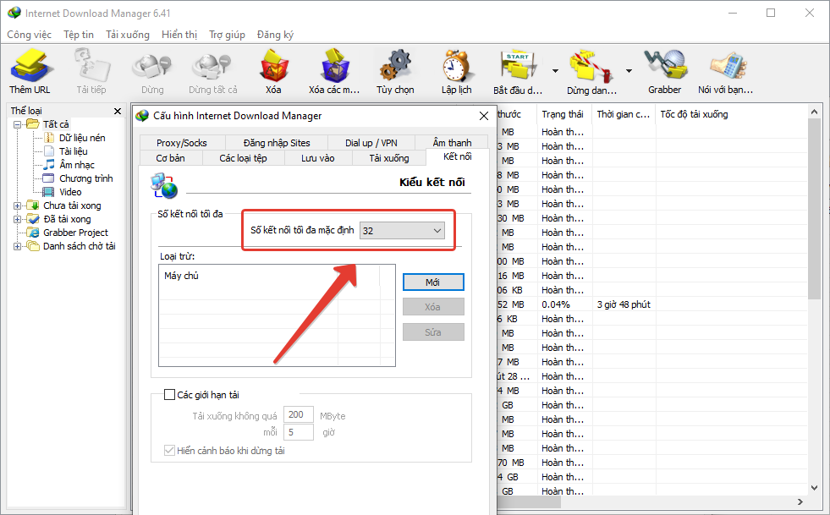Toggle the Các giới hạn tải checkbox
Image resolution: width=830 pixels, height=515 pixels.
169,394
